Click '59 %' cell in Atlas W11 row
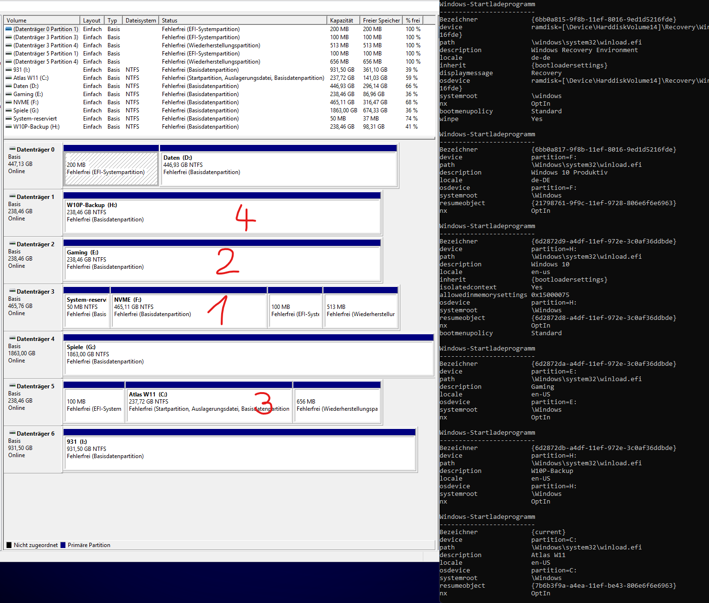This screenshot has width=709, height=603. [411, 78]
